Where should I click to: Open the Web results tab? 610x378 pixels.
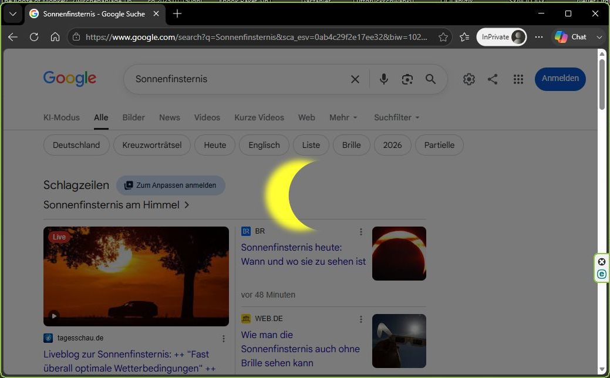click(x=306, y=117)
